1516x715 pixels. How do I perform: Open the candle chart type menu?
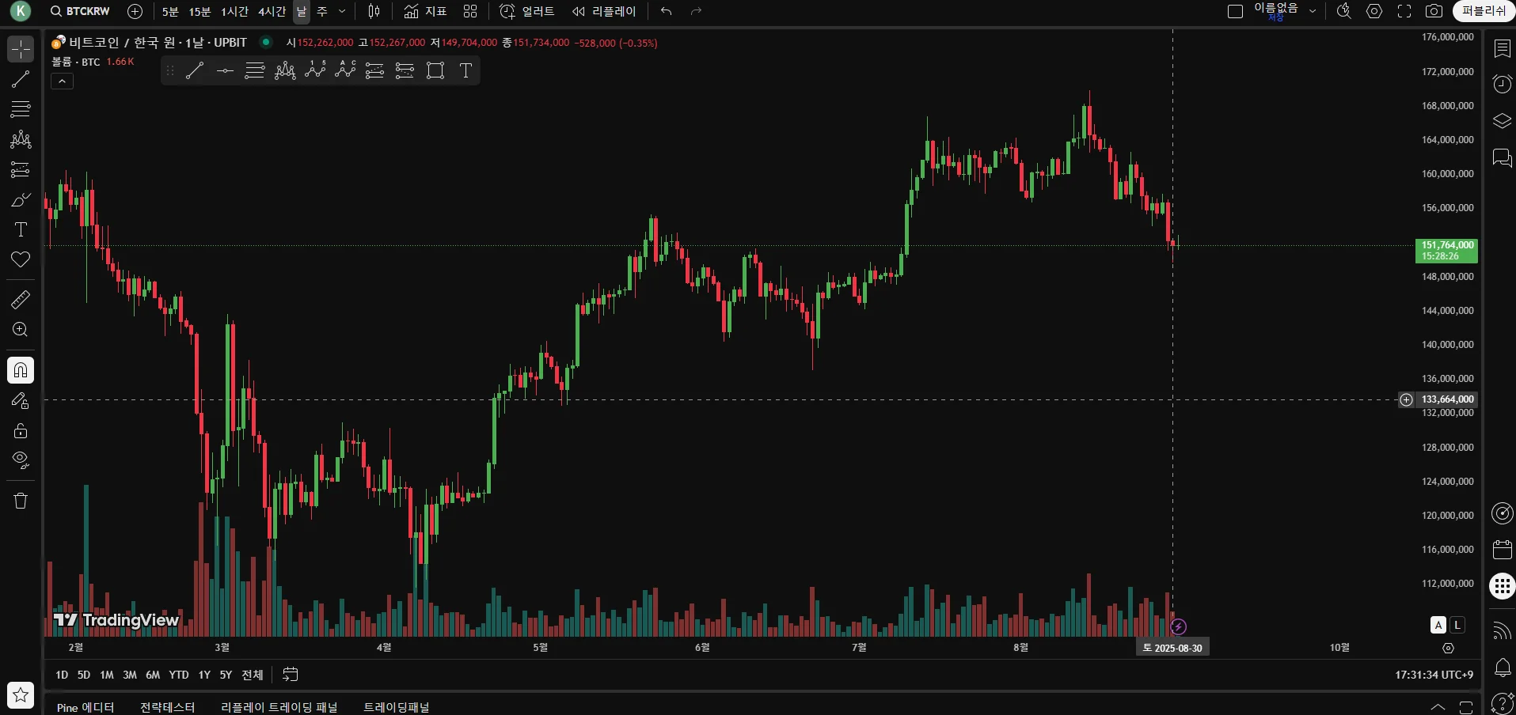pyautogui.click(x=374, y=11)
